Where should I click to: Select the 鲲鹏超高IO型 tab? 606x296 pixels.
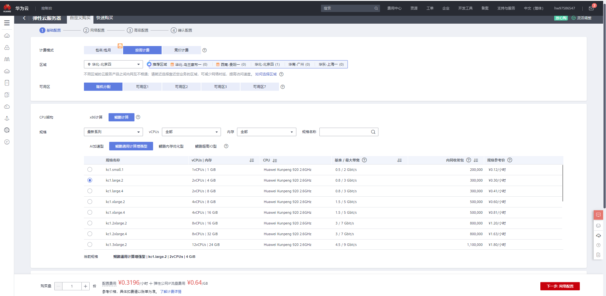tap(206, 146)
